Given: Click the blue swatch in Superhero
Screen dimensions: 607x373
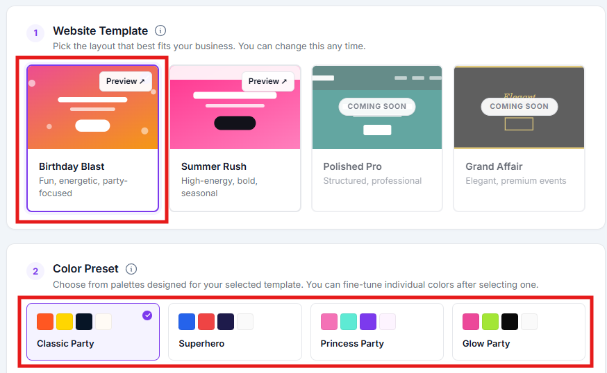Looking at the screenshot, I should [187, 322].
